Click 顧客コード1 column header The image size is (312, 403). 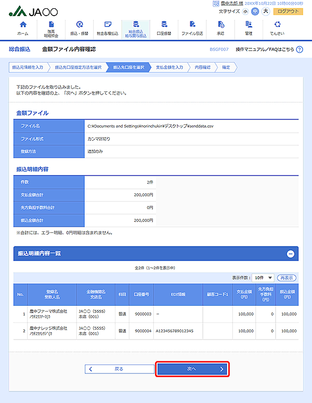[x=218, y=294]
